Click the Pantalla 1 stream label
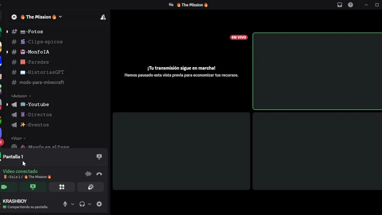Viewport: 382px width, 215px height. pos(13,156)
